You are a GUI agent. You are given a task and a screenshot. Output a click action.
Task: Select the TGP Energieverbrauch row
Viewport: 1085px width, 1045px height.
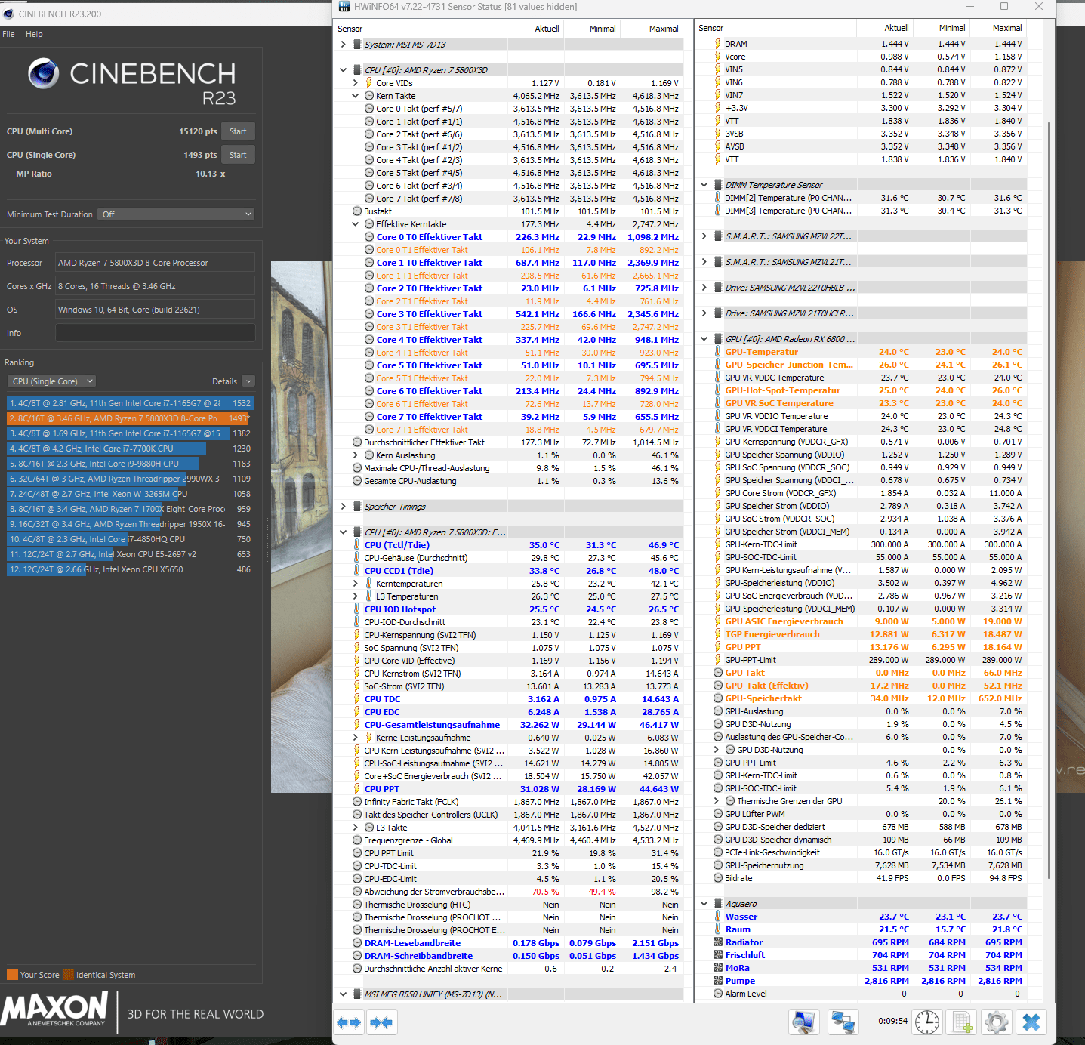coord(861,634)
